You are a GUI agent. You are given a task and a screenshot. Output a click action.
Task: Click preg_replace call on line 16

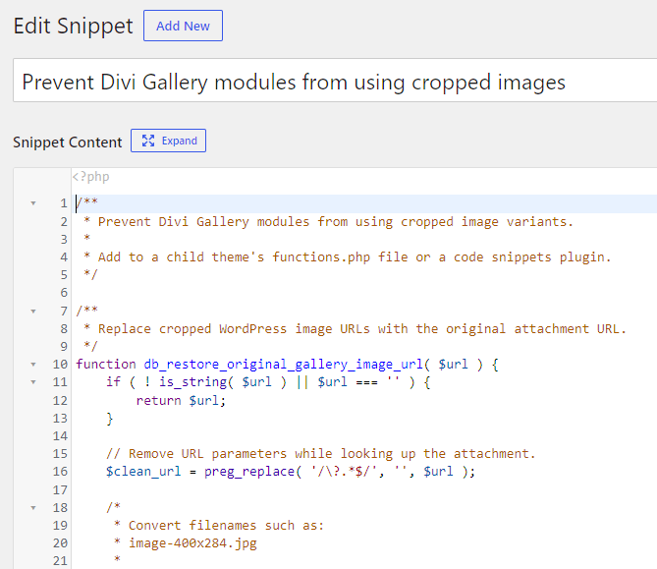coord(249,472)
